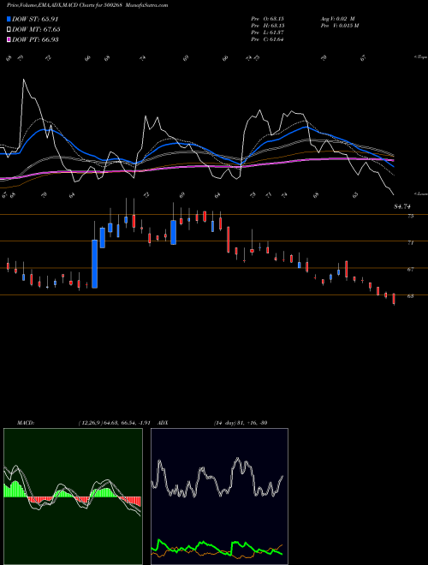Click the last red candlestick below 63
This screenshot has width=428, height=565.
(394, 299)
